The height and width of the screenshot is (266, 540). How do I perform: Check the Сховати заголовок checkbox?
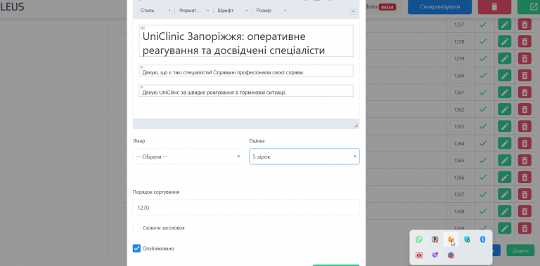click(136, 228)
